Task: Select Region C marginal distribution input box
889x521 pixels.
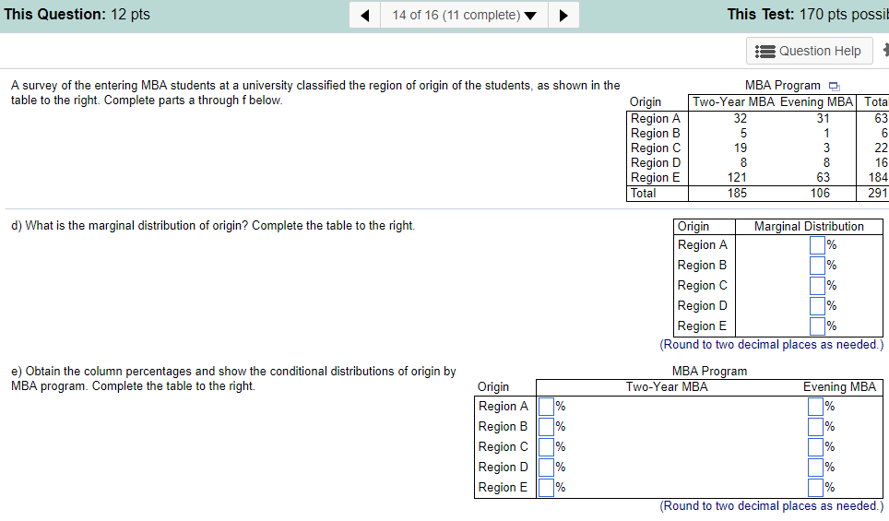Action: [x=817, y=286]
